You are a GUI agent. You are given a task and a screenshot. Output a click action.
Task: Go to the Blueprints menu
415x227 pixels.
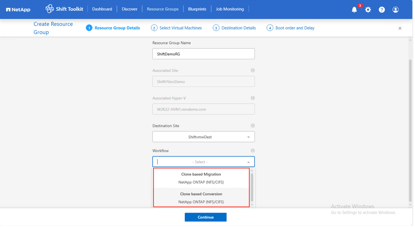197,9
